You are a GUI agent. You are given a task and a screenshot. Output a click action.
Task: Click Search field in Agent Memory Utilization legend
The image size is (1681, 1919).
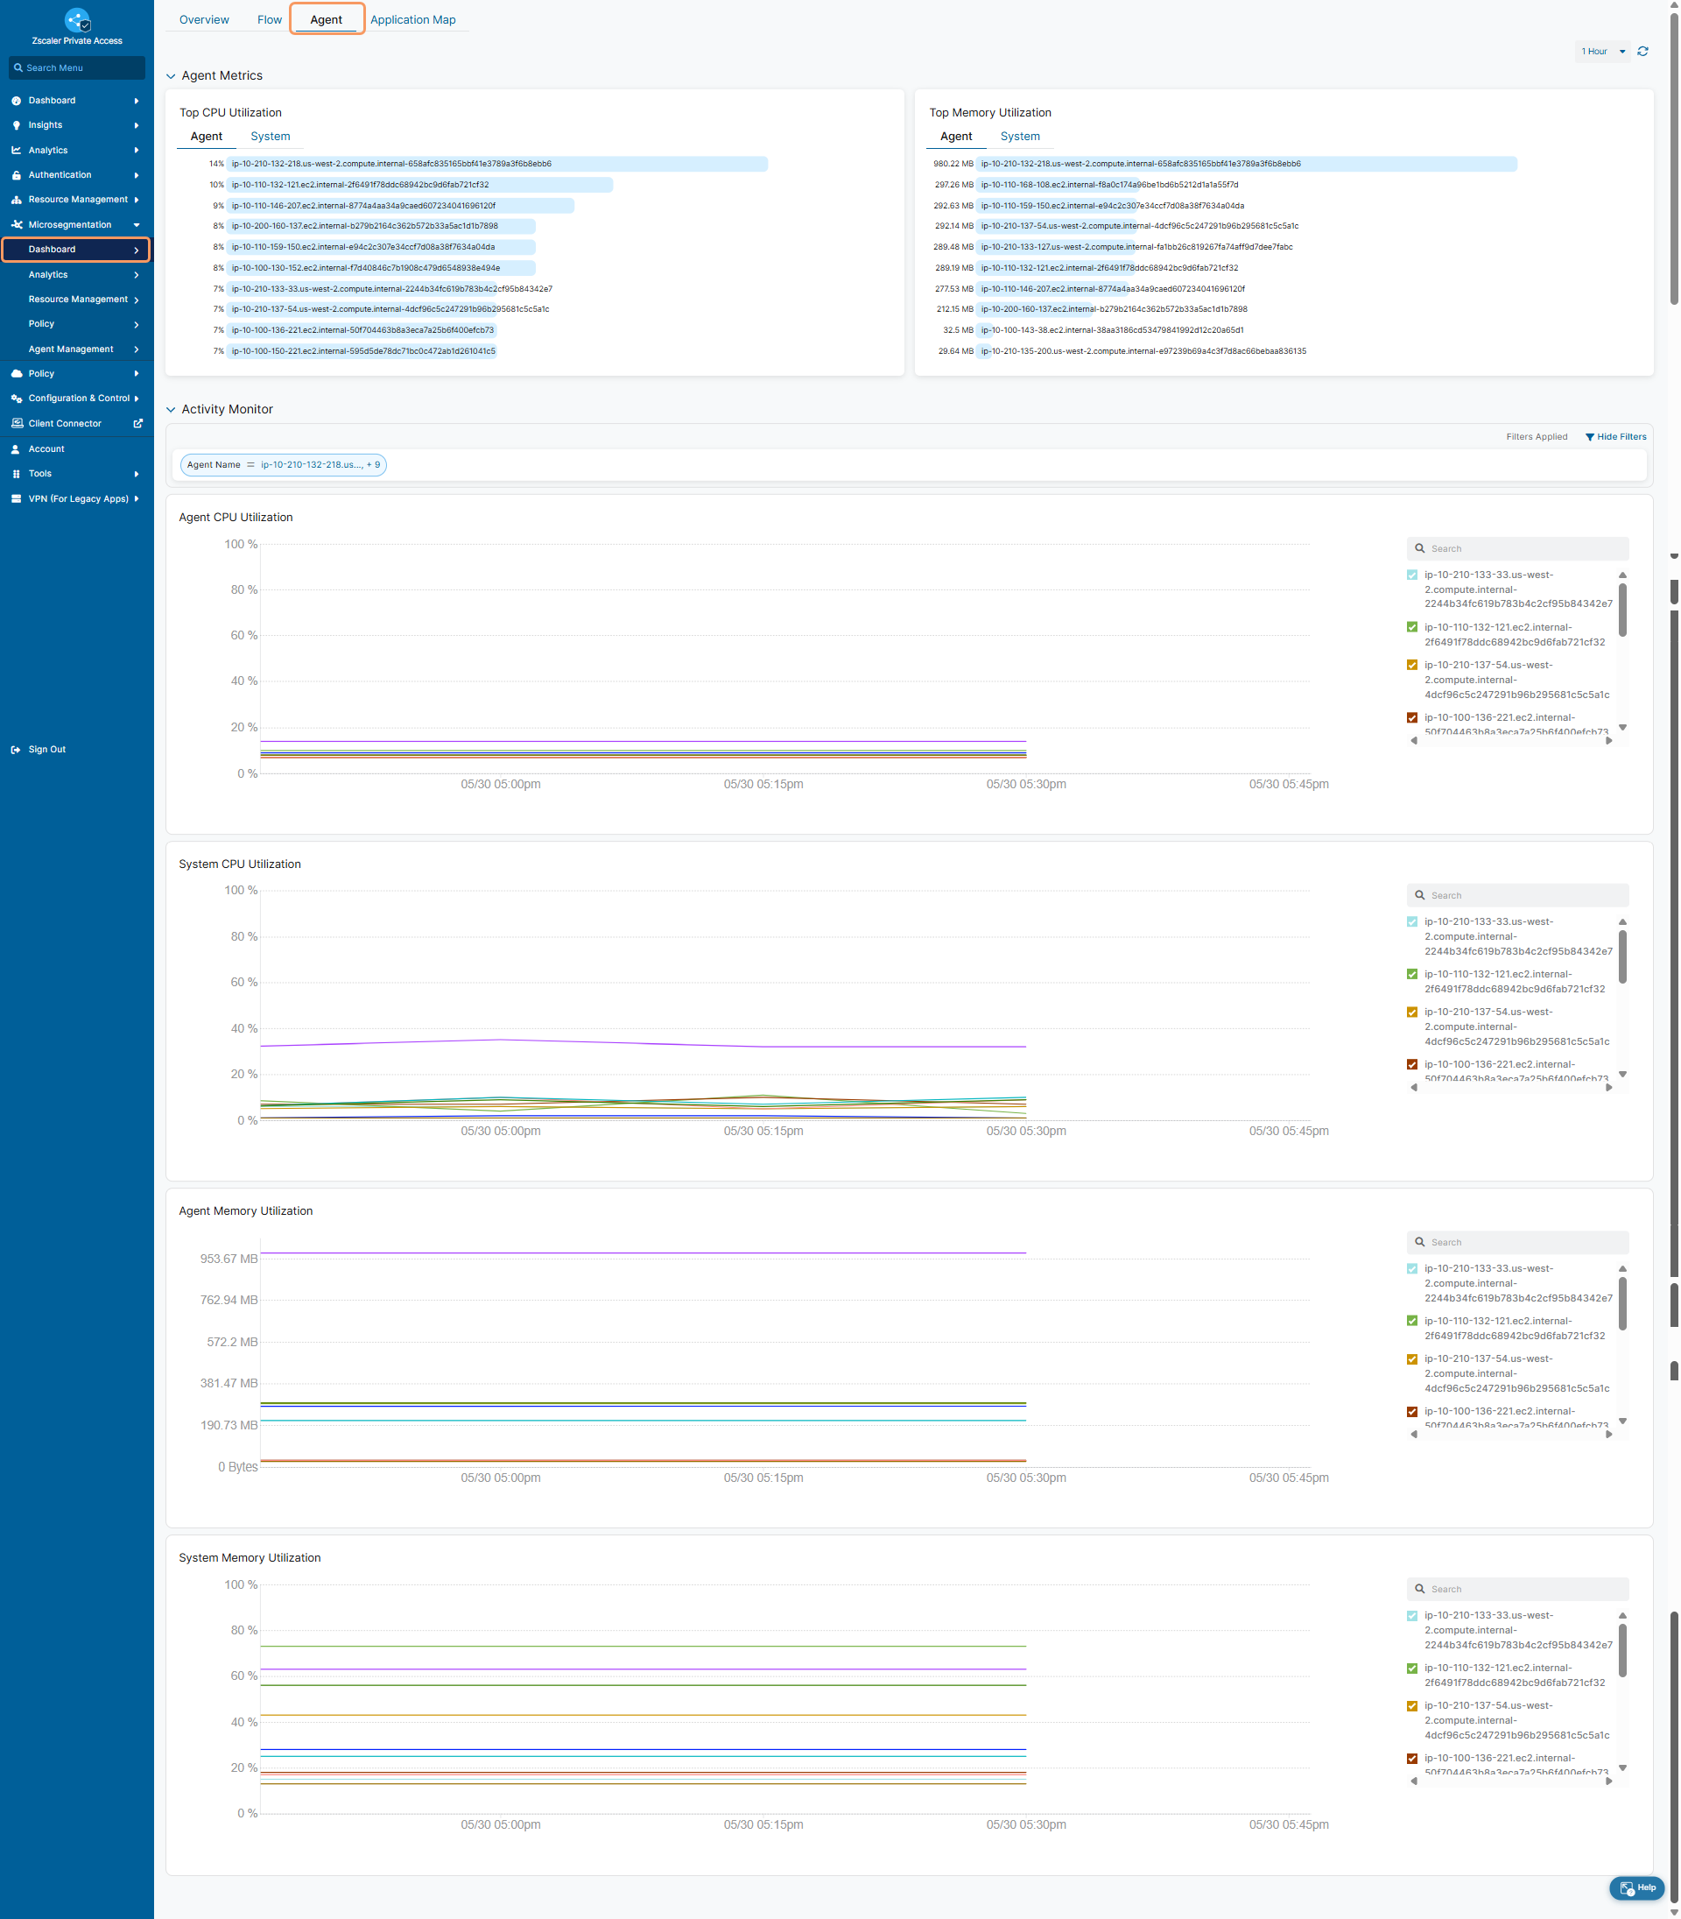pos(1516,1243)
